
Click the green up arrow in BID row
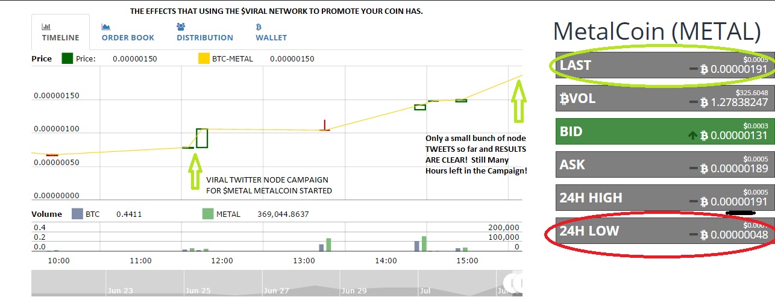tap(692, 136)
